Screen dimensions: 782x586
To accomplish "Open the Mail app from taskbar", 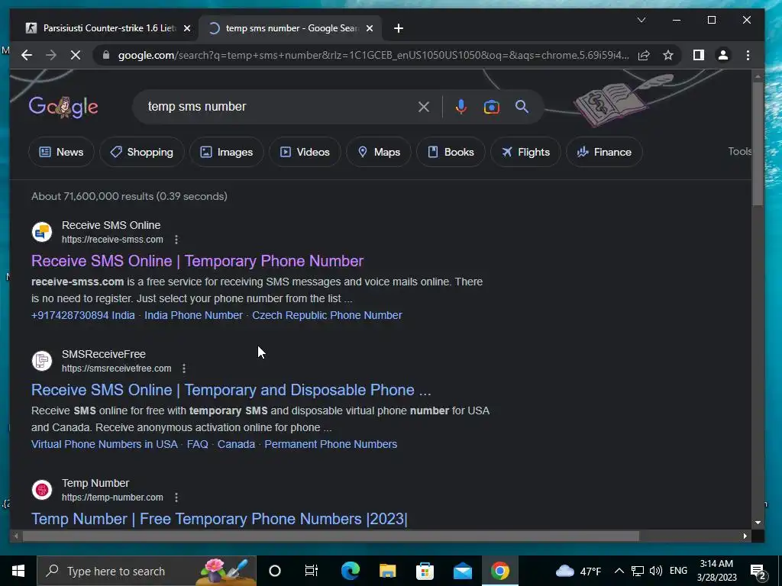I will coord(462,571).
